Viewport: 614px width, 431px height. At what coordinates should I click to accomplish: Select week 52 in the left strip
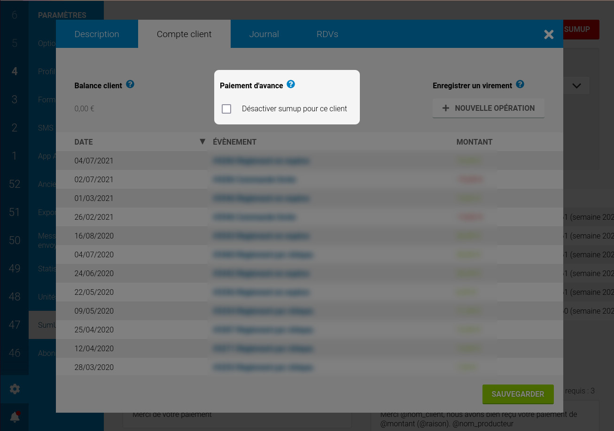point(15,184)
